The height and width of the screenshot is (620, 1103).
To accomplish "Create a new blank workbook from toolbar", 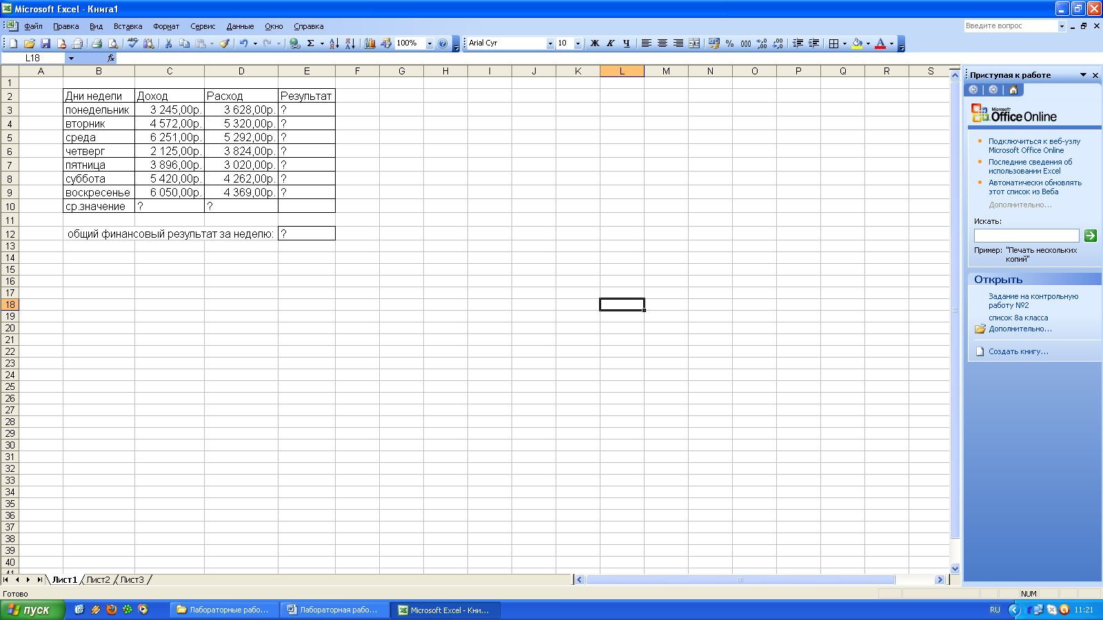I will click(x=14, y=43).
